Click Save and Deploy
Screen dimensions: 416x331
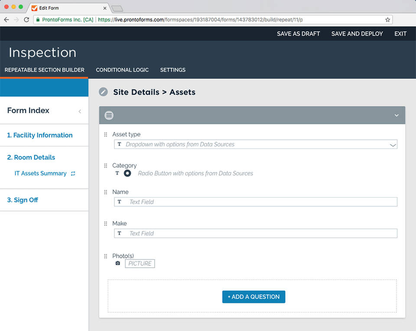click(x=357, y=34)
